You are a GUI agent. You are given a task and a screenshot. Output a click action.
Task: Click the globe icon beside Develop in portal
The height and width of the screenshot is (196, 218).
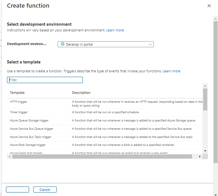(63, 44)
